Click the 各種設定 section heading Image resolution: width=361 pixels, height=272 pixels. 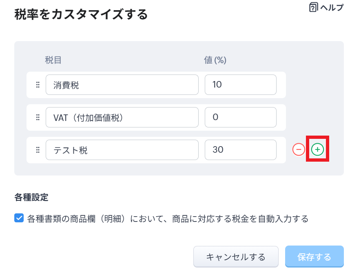pyautogui.click(x=31, y=198)
